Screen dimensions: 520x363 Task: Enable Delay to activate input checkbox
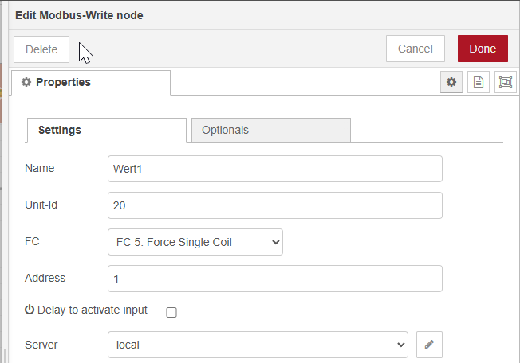(171, 312)
